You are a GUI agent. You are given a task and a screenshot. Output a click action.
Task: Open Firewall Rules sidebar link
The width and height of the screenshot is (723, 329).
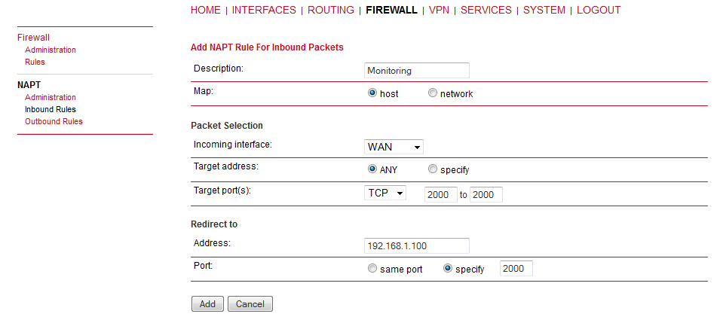tap(35, 62)
